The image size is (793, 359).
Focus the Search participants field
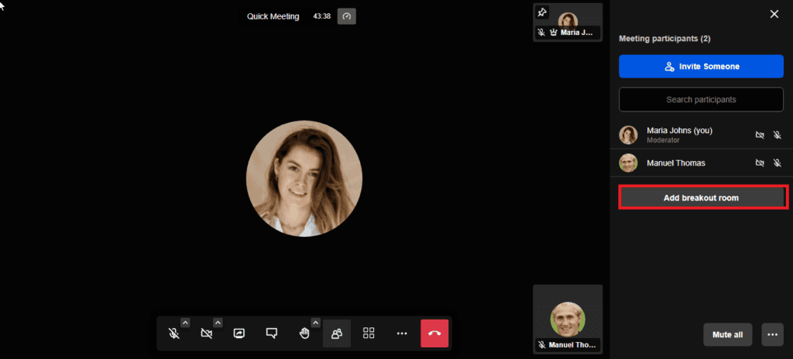coord(701,100)
